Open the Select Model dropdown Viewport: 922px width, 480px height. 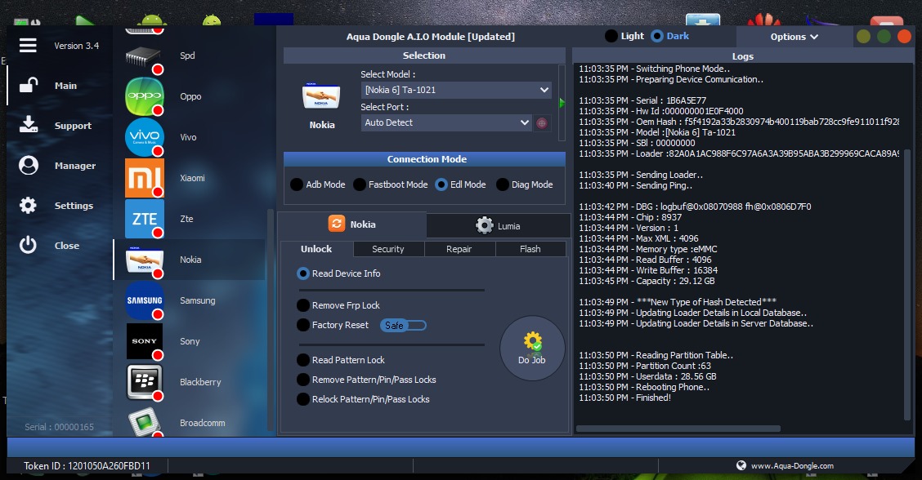click(456, 90)
